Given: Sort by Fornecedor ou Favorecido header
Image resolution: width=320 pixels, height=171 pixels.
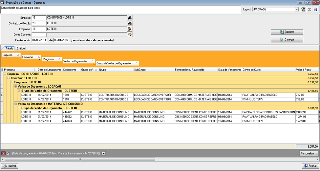Looking at the screenshot, I should [196, 70].
